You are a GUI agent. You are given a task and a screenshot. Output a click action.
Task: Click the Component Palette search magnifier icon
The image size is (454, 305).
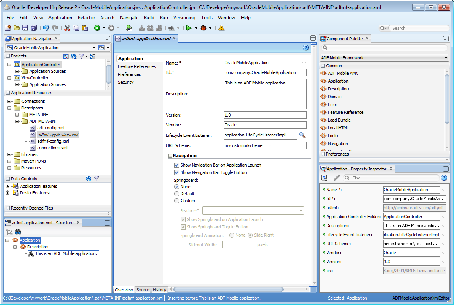click(325, 48)
